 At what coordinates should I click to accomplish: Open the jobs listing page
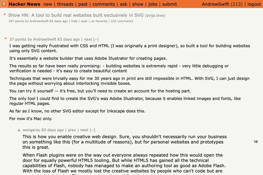point(153,4)
